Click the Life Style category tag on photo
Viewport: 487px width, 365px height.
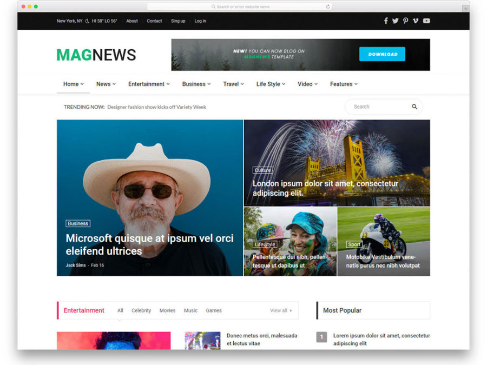click(265, 244)
